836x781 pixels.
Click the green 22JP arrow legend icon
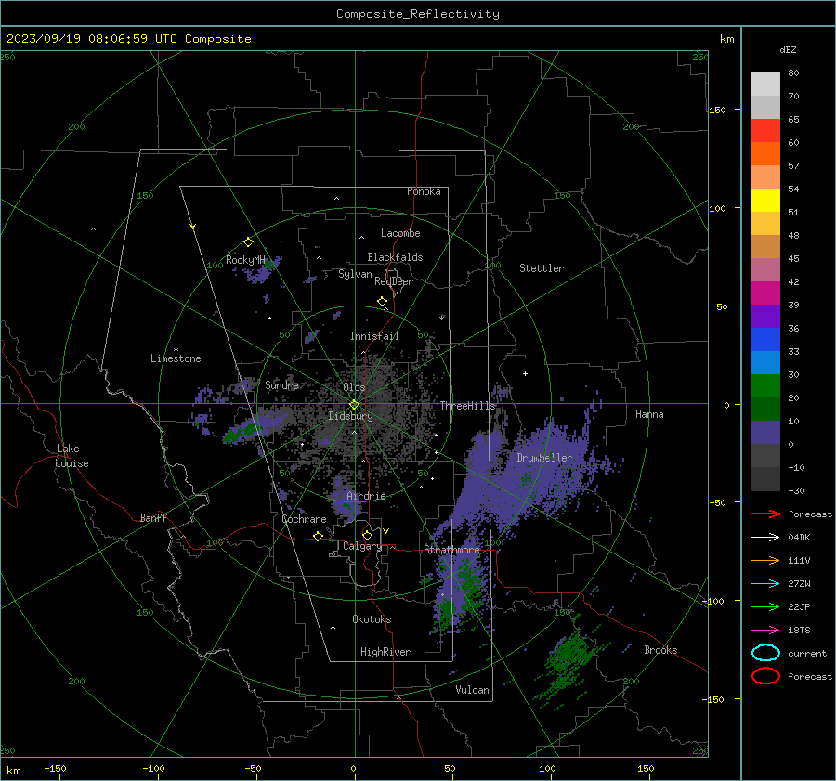(765, 606)
